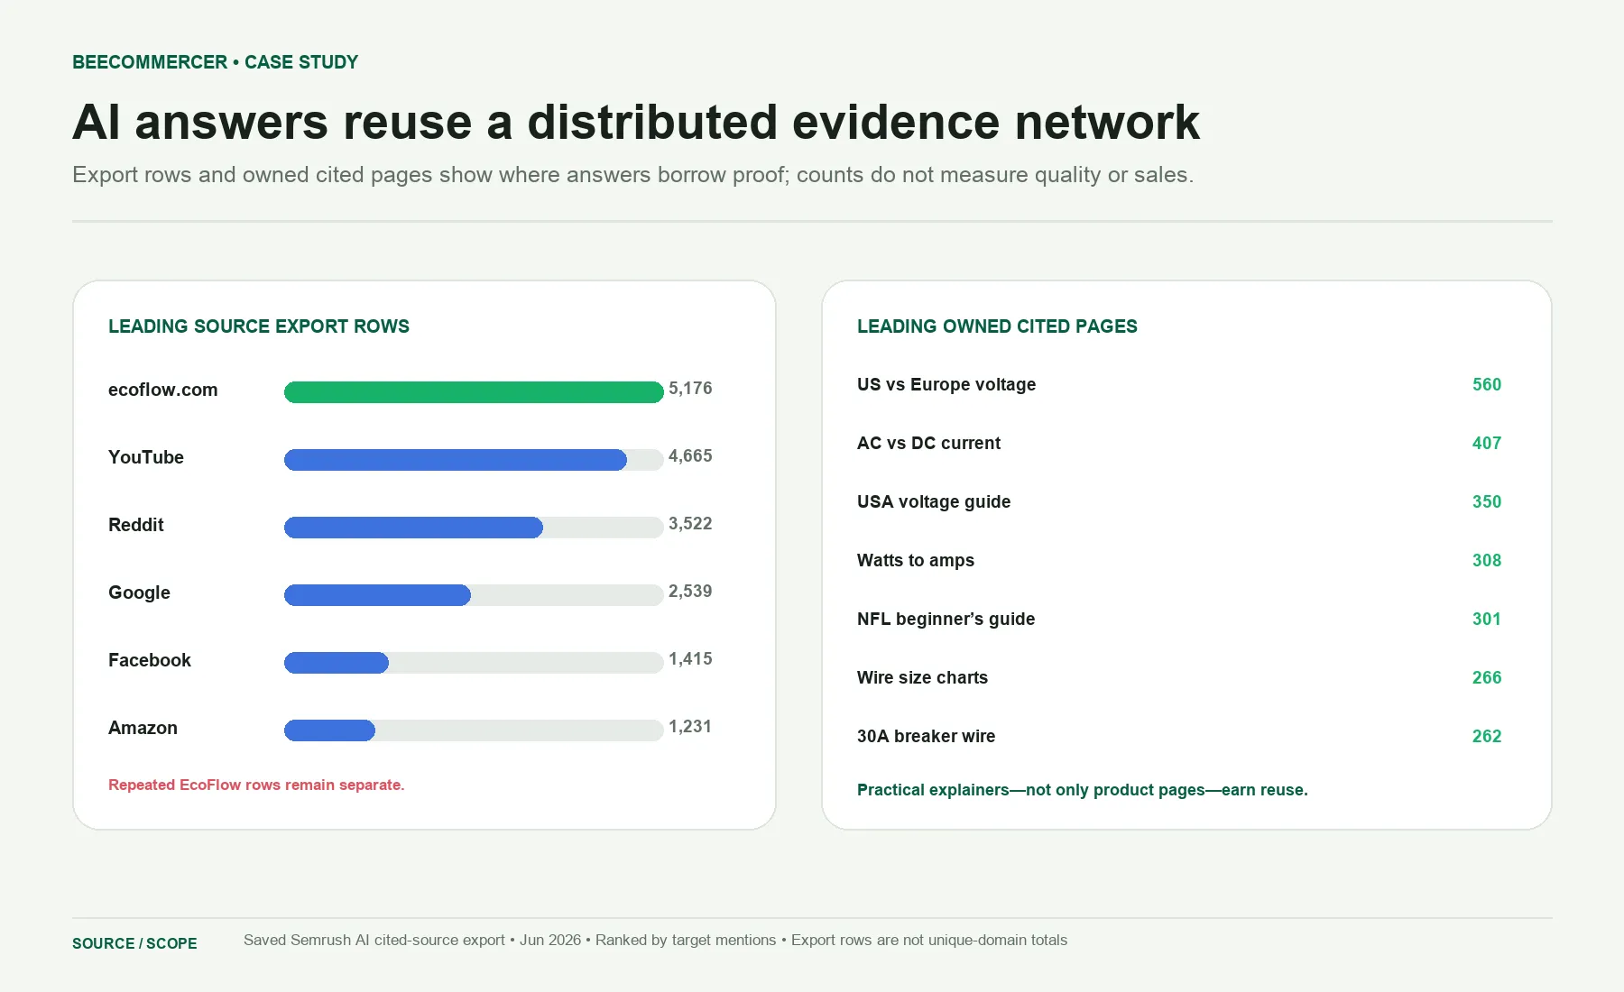1624x992 pixels.
Task: Select the Facebook source label
Action: click(x=150, y=660)
